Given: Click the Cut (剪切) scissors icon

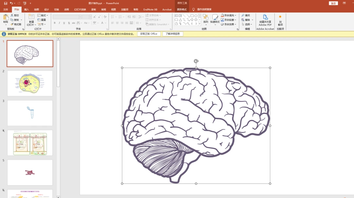Looking at the screenshot, I should (x=12, y=15).
